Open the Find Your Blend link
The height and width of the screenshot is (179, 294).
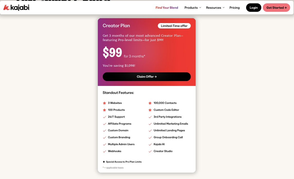pyautogui.click(x=167, y=8)
